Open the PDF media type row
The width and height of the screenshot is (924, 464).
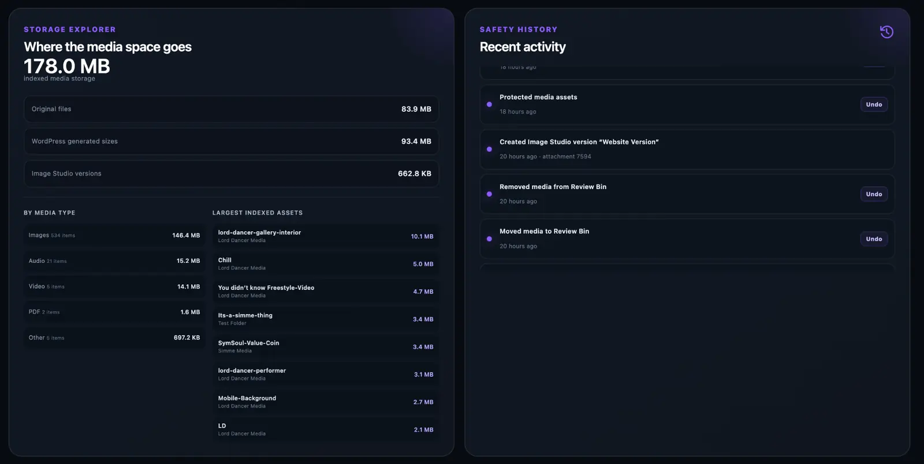click(x=114, y=312)
